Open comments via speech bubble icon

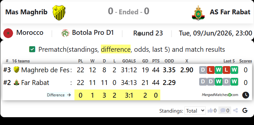coord(223,111)
